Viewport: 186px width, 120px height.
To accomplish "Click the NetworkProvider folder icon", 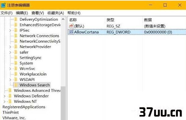I will point(16,47).
